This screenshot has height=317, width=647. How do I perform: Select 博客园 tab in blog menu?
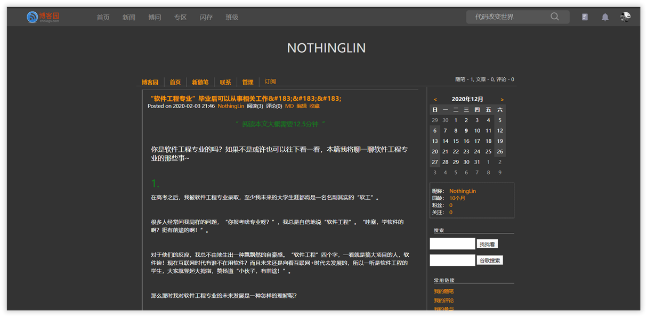(x=150, y=82)
